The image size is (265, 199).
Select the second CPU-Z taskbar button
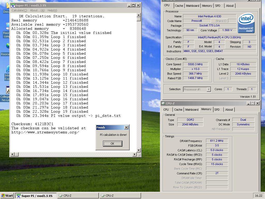(120, 196)
